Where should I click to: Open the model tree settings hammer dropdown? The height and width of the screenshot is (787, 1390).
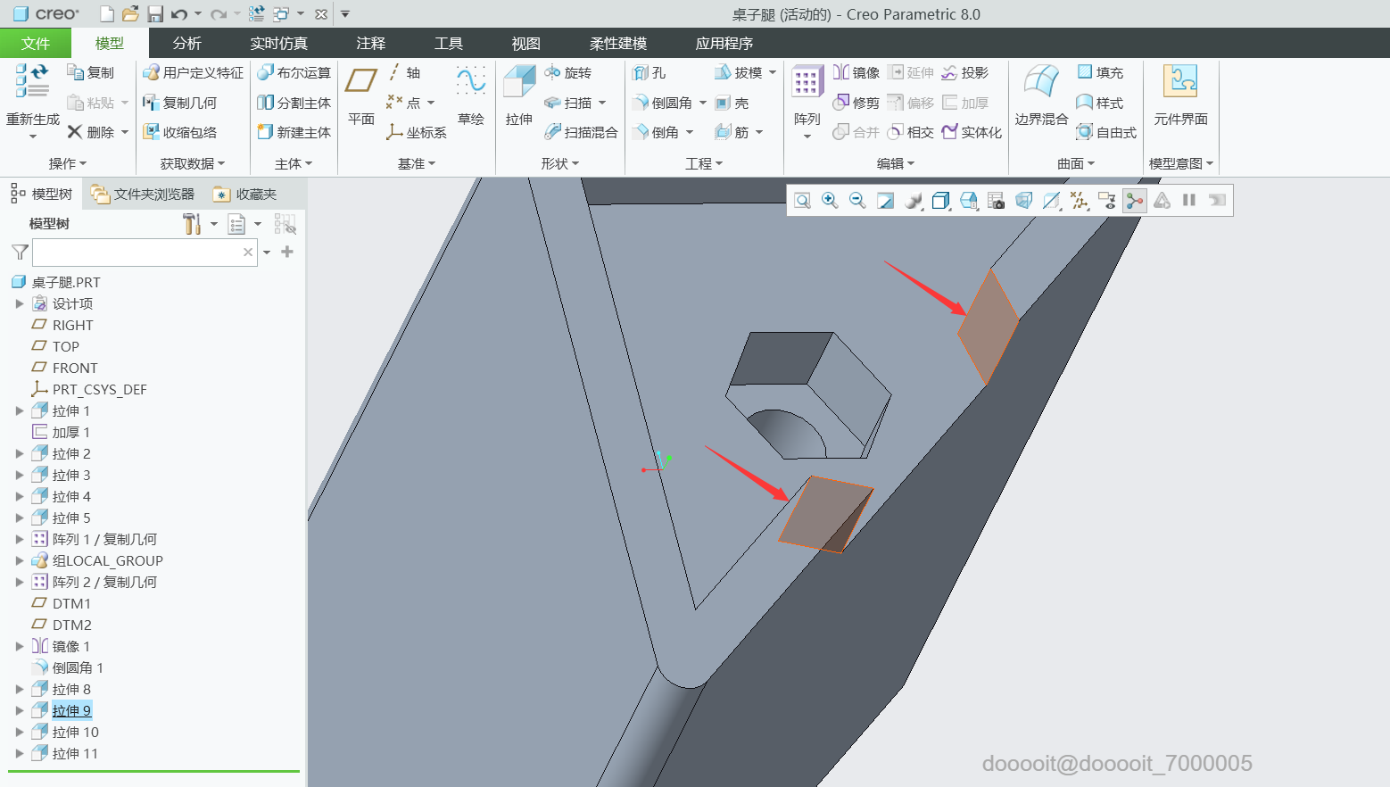pyautogui.click(x=214, y=224)
